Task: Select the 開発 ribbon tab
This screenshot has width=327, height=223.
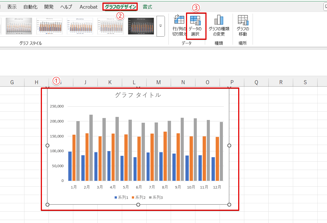Action: pyautogui.click(x=49, y=7)
